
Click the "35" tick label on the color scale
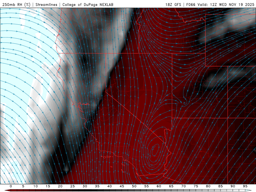[x=97, y=186]
